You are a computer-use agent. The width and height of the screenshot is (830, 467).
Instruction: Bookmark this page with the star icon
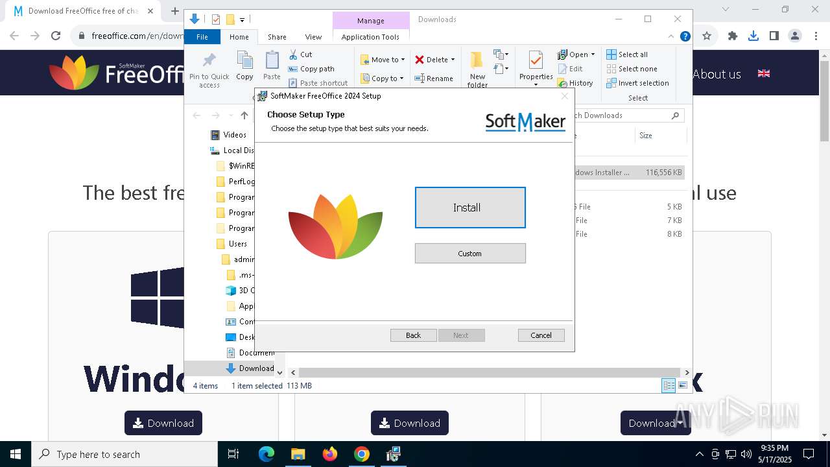(707, 36)
